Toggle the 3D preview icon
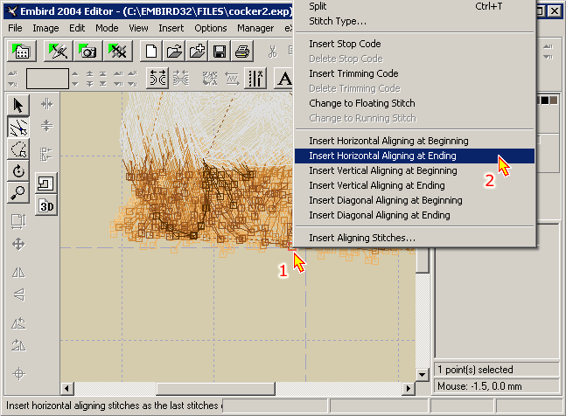The height and width of the screenshot is (416, 566). [46, 206]
